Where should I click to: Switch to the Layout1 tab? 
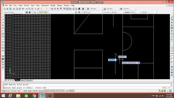click(x=23, y=80)
